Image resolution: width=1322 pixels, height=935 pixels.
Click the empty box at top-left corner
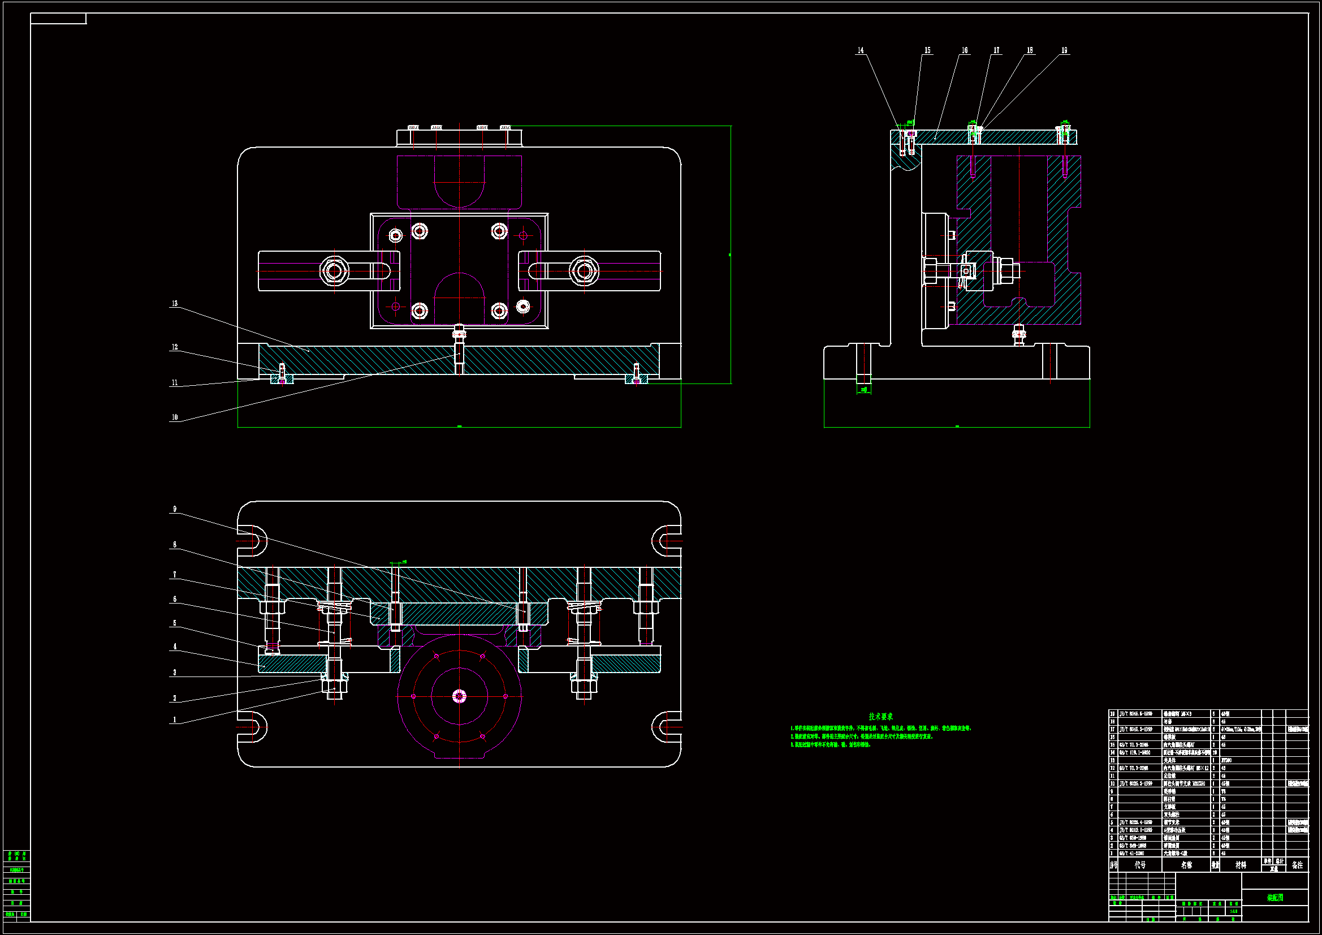(x=58, y=19)
